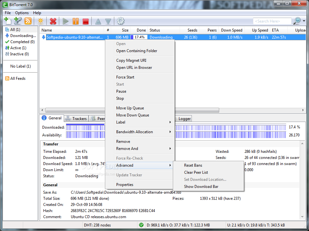Click the red X Remove torrent icon

tap(53, 21)
